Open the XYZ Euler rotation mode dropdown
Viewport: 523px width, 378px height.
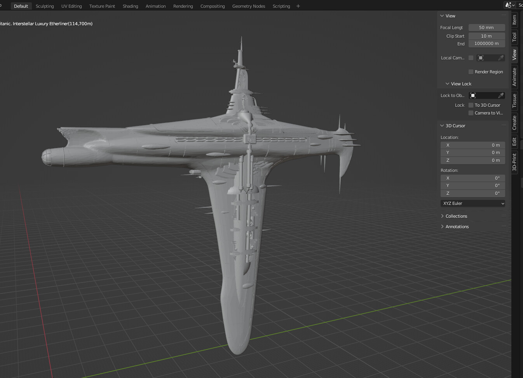click(472, 203)
